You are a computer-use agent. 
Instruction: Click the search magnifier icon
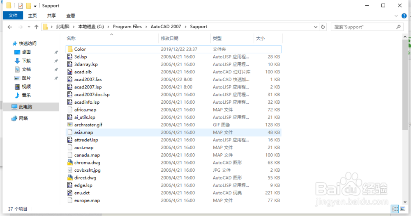coord(399,27)
